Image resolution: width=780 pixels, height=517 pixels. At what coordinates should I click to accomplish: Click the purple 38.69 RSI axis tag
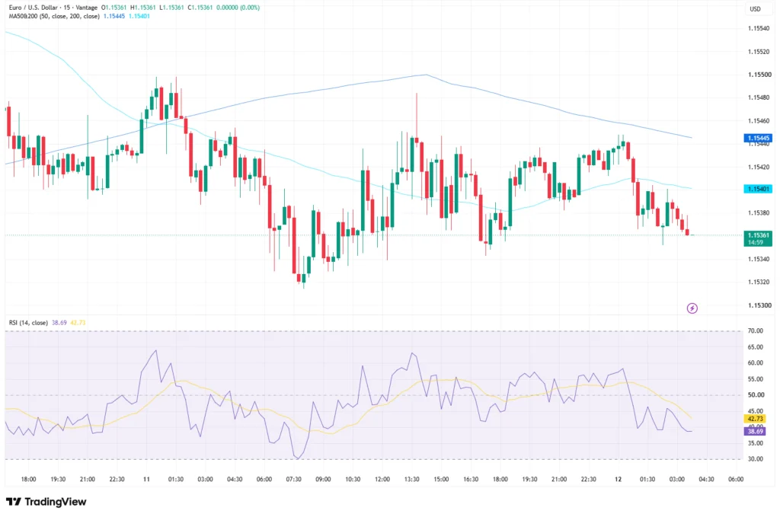755,431
